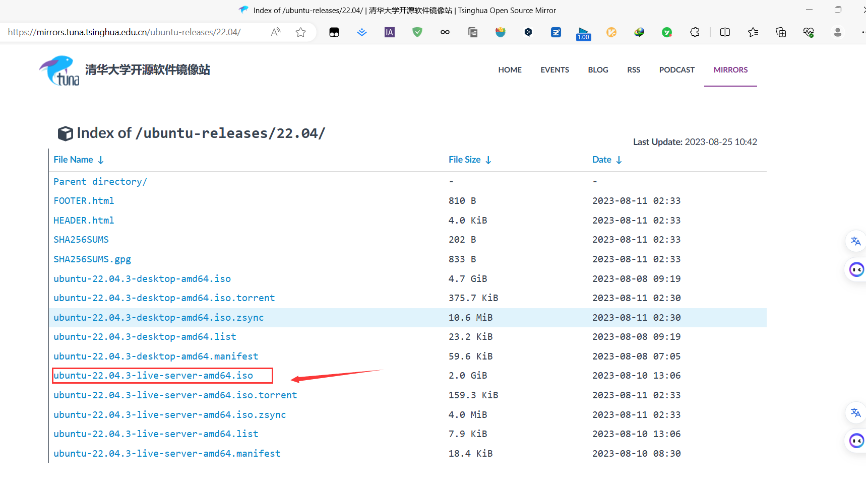Click the upper purple robot assistant icon

856,270
